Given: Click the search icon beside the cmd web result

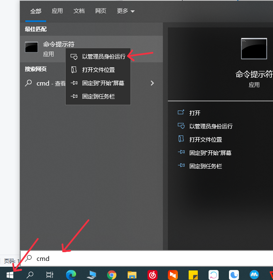Looking at the screenshot, I should pos(28,83).
